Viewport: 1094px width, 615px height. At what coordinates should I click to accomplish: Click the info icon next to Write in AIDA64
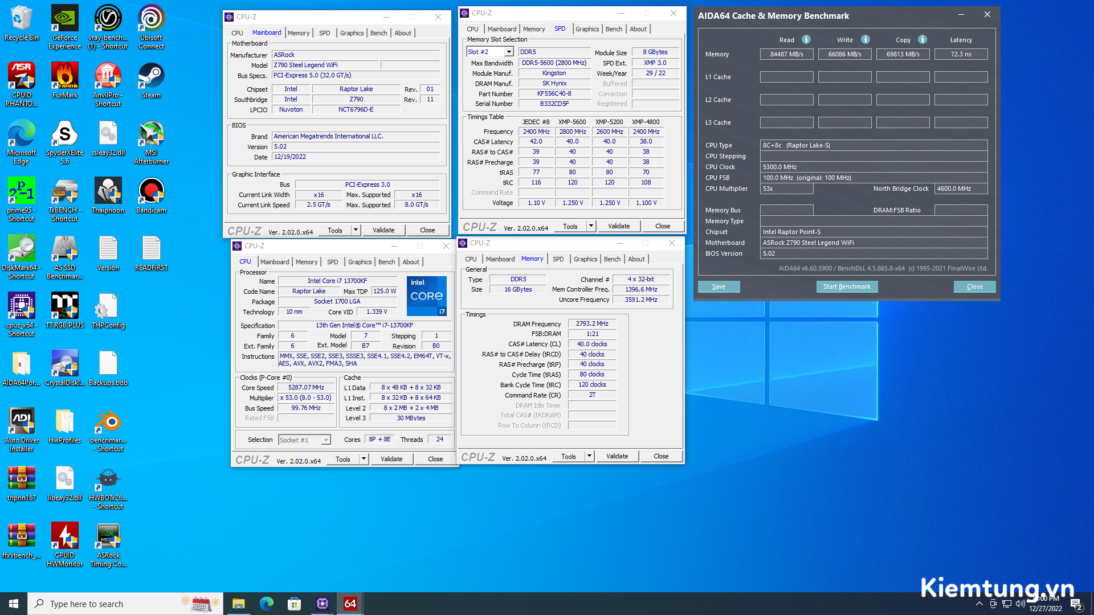pos(866,39)
